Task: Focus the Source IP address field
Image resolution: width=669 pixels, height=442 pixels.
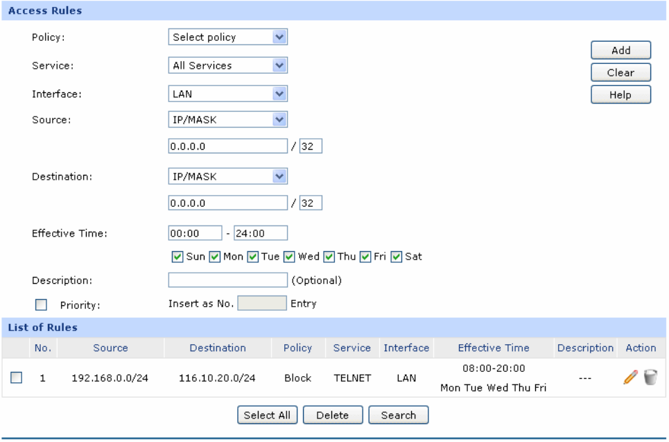Action: [x=228, y=146]
